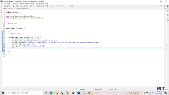
Task: Click the New Java Package icon
Action: pyautogui.click(x=25, y=6)
